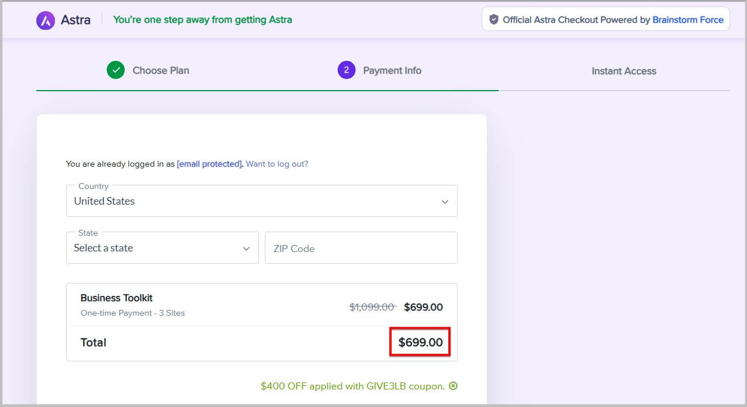The width and height of the screenshot is (747, 407).
Task: Click the Want to log out link
Action: [277, 164]
